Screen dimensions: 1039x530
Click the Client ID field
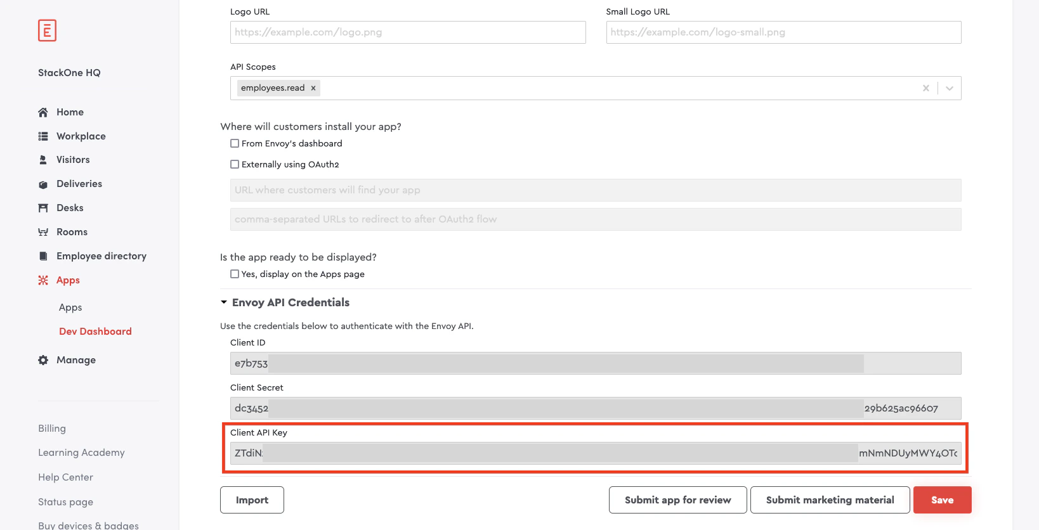(596, 363)
